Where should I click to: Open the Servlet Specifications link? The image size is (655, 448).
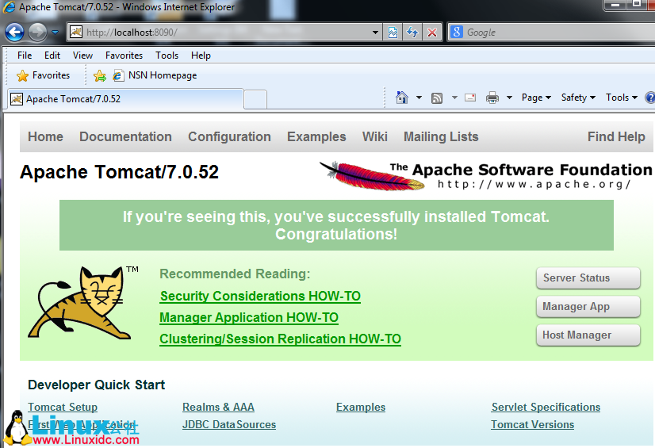tap(546, 407)
